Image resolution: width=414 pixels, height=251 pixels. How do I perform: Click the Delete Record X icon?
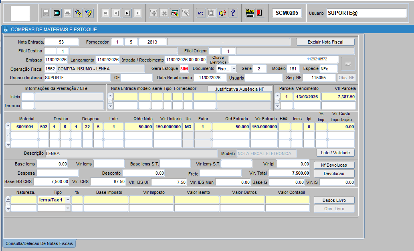click(x=164, y=13)
